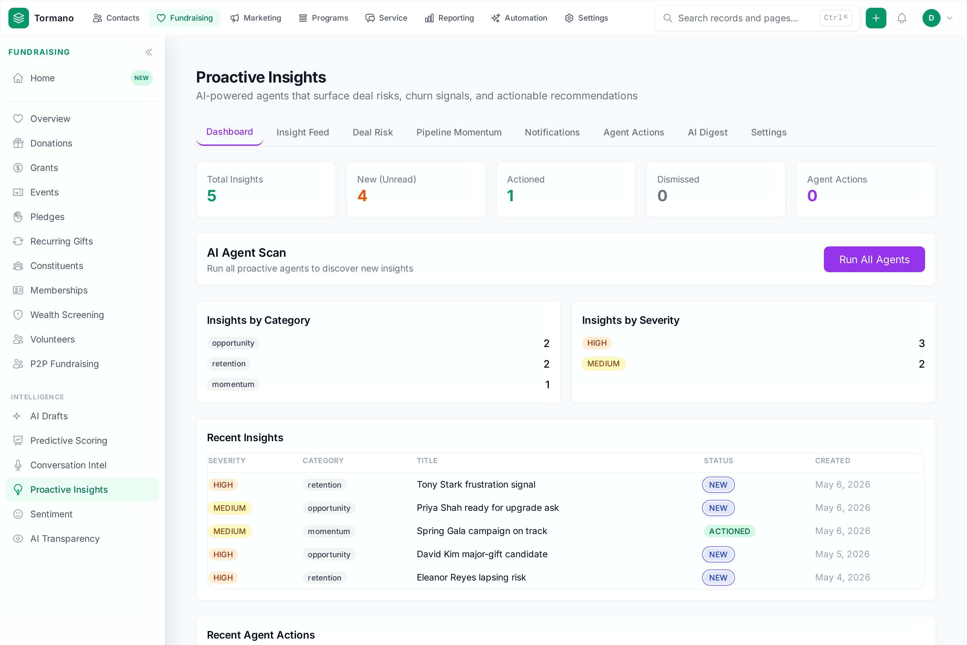Open the Service top navigation item
967x645 pixels.
coord(386,18)
